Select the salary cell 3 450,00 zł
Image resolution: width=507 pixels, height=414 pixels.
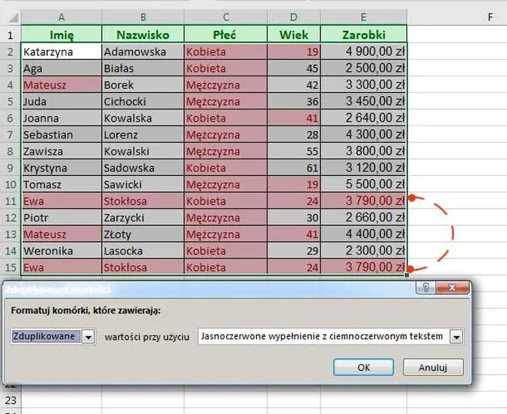(363, 101)
